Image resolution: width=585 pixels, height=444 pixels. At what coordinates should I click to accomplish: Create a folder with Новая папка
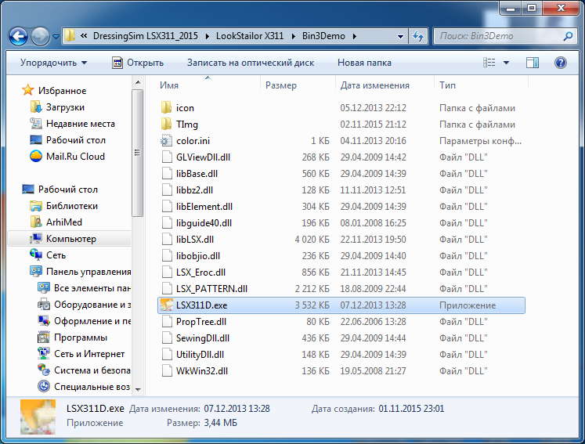click(x=364, y=63)
